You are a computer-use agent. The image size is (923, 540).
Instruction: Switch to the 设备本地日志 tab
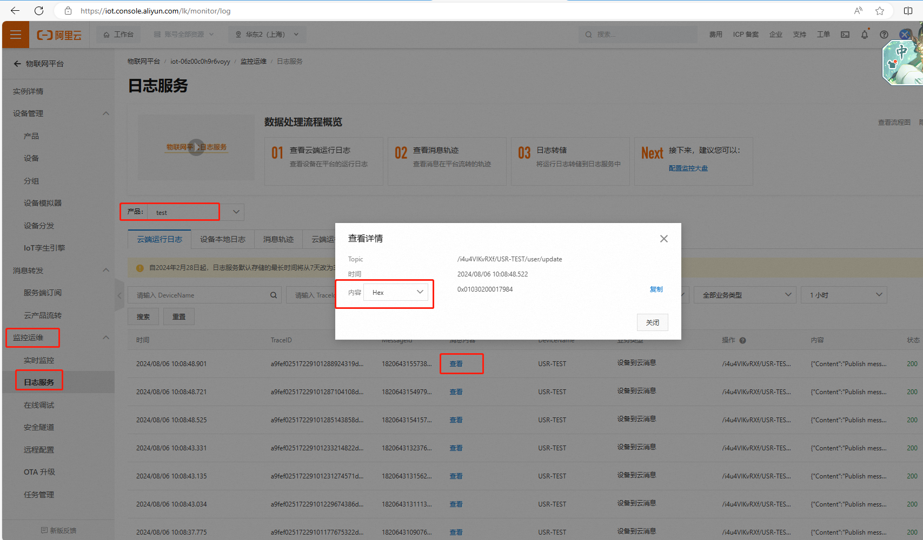click(222, 239)
